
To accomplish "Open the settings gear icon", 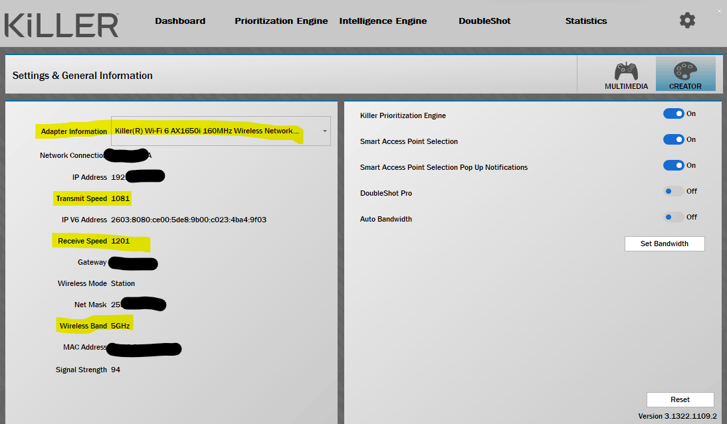I will click(687, 21).
